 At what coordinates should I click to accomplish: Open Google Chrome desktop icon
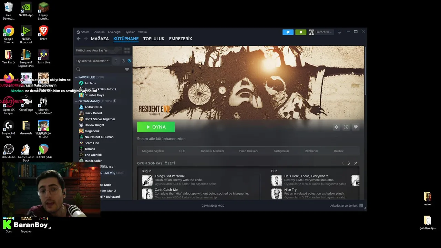point(9,34)
